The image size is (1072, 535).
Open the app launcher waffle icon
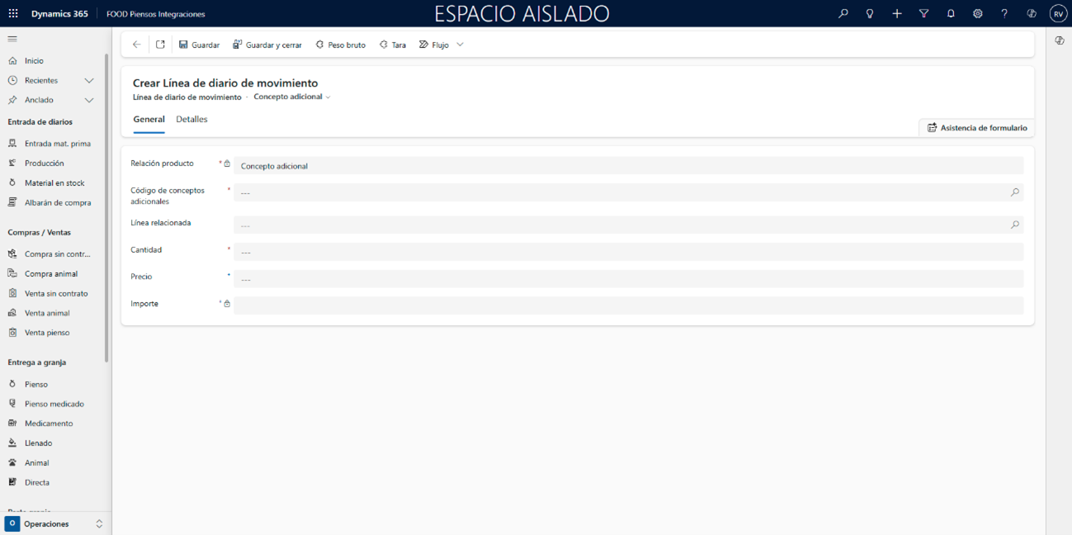13,14
